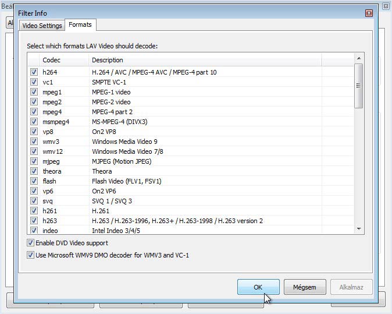This screenshot has height=314, width=392.
Task: Uncheck the h264 codec checkbox
Action: [34, 72]
